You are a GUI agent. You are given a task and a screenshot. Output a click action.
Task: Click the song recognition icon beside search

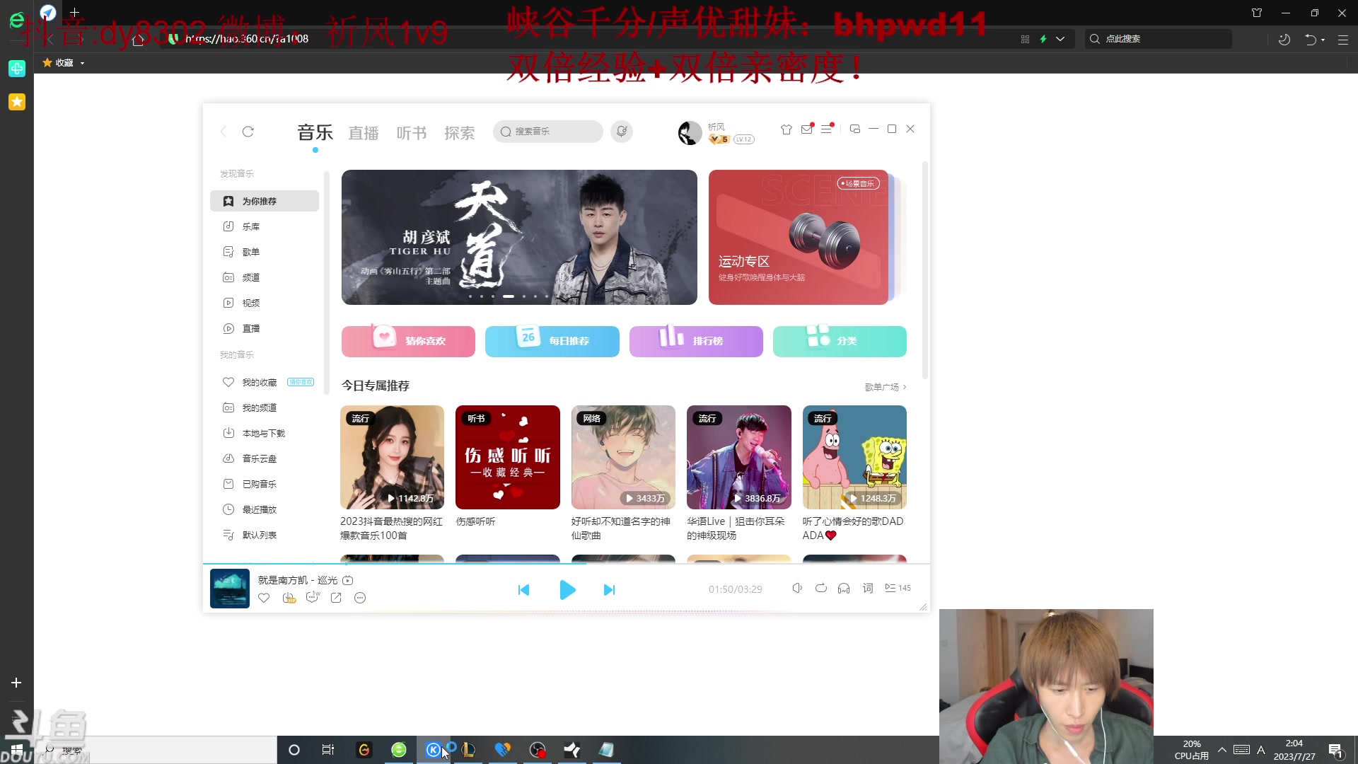pyautogui.click(x=622, y=132)
